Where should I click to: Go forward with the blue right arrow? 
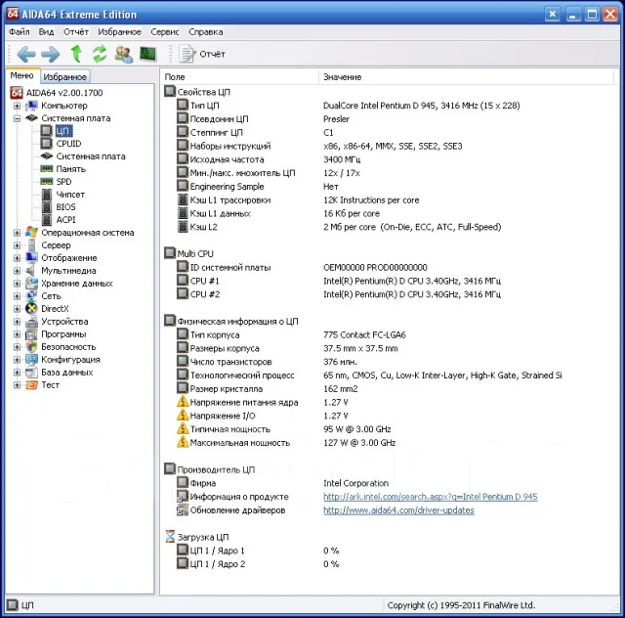point(50,54)
